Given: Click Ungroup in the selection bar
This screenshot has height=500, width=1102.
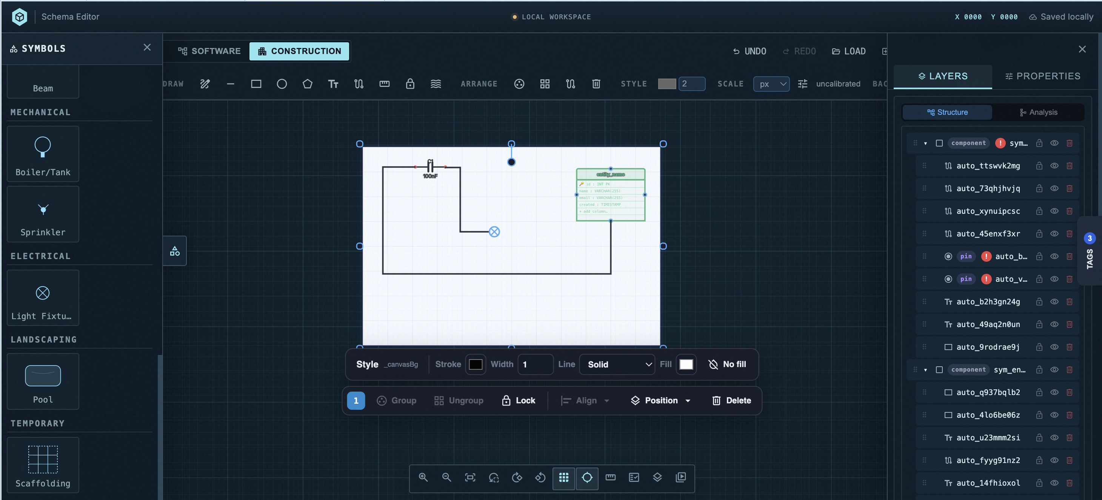Looking at the screenshot, I should pos(459,401).
